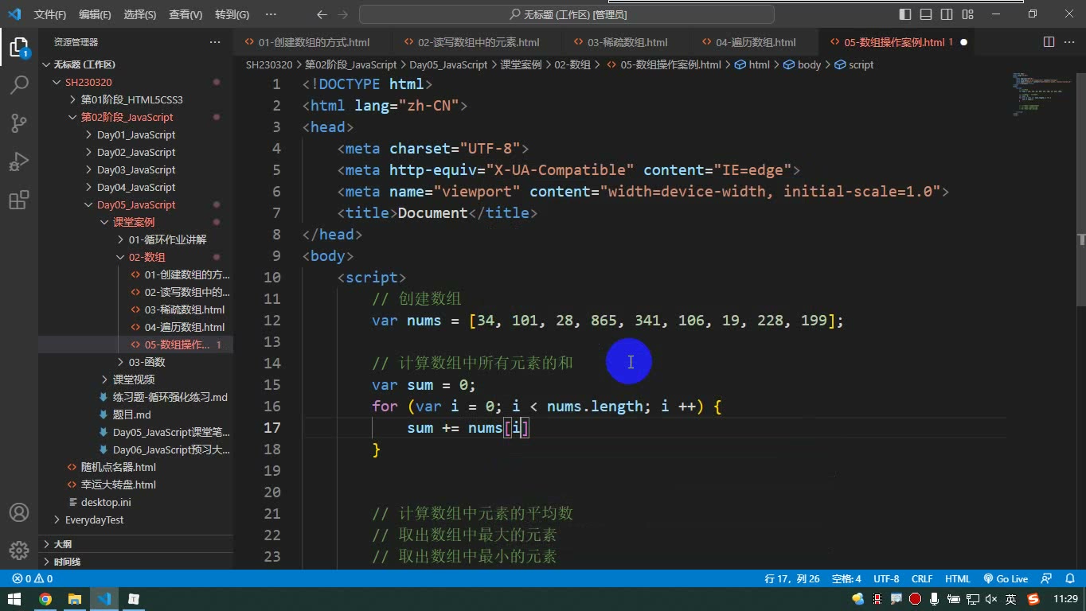This screenshot has height=611, width=1086.
Task: Open editor more actions (…) menu
Action: [x=1070, y=42]
